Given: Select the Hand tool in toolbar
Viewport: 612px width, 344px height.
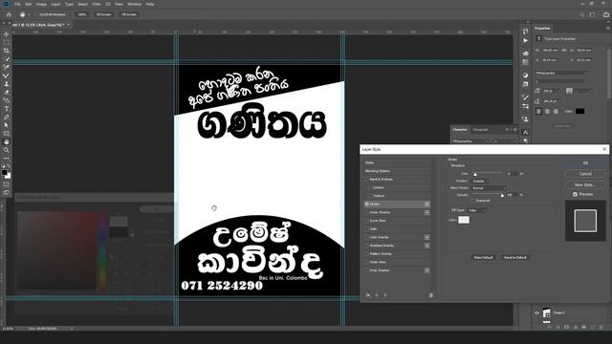Looking at the screenshot, I should coord(7,142).
